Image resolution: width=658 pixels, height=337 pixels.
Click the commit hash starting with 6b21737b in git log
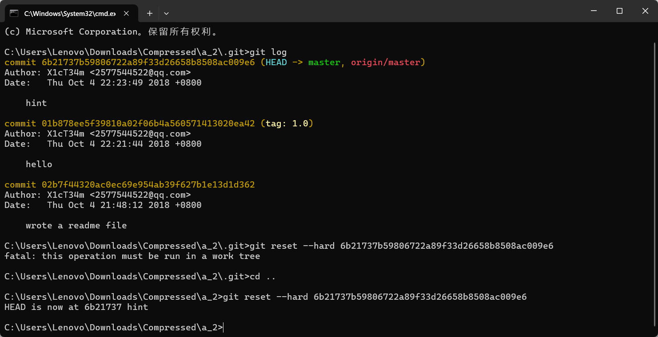148,63
